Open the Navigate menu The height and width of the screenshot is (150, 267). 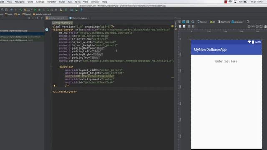[20, 2]
